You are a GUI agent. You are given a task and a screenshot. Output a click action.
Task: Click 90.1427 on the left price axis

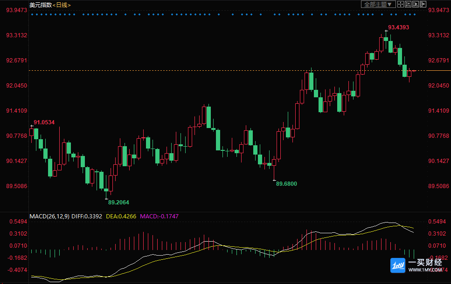click(x=17, y=161)
